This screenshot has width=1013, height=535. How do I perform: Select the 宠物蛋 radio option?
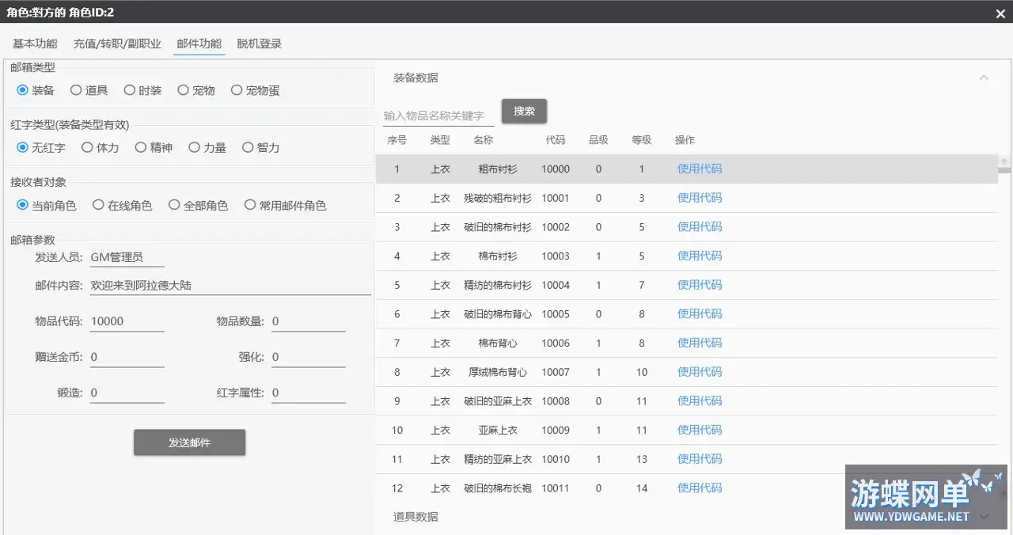pos(255,90)
